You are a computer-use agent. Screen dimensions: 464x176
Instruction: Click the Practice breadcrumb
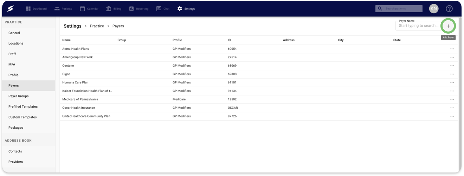pos(97,26)
